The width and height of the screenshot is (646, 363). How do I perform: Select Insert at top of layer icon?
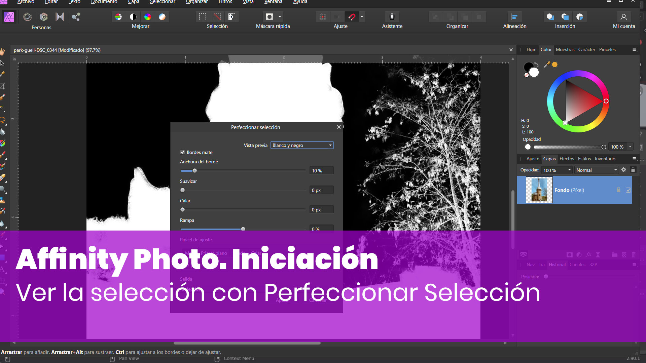click(x=565, y=17)
